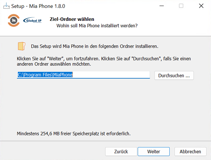This screenshot has width=211, height=160.
Task: Click the "Mindestens 254,6 MB freier Speicherplatz" text
Action: click(x=74, y=134)
